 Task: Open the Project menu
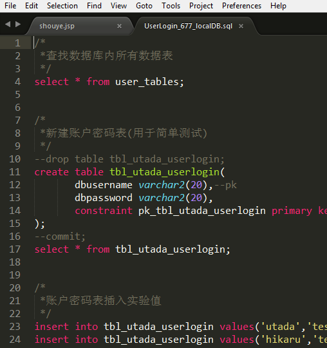point(201,6)
